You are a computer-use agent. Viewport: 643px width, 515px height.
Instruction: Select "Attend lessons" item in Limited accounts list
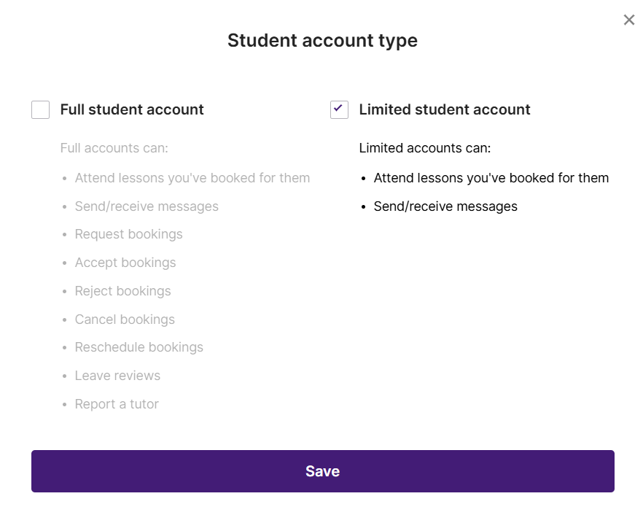491,178
